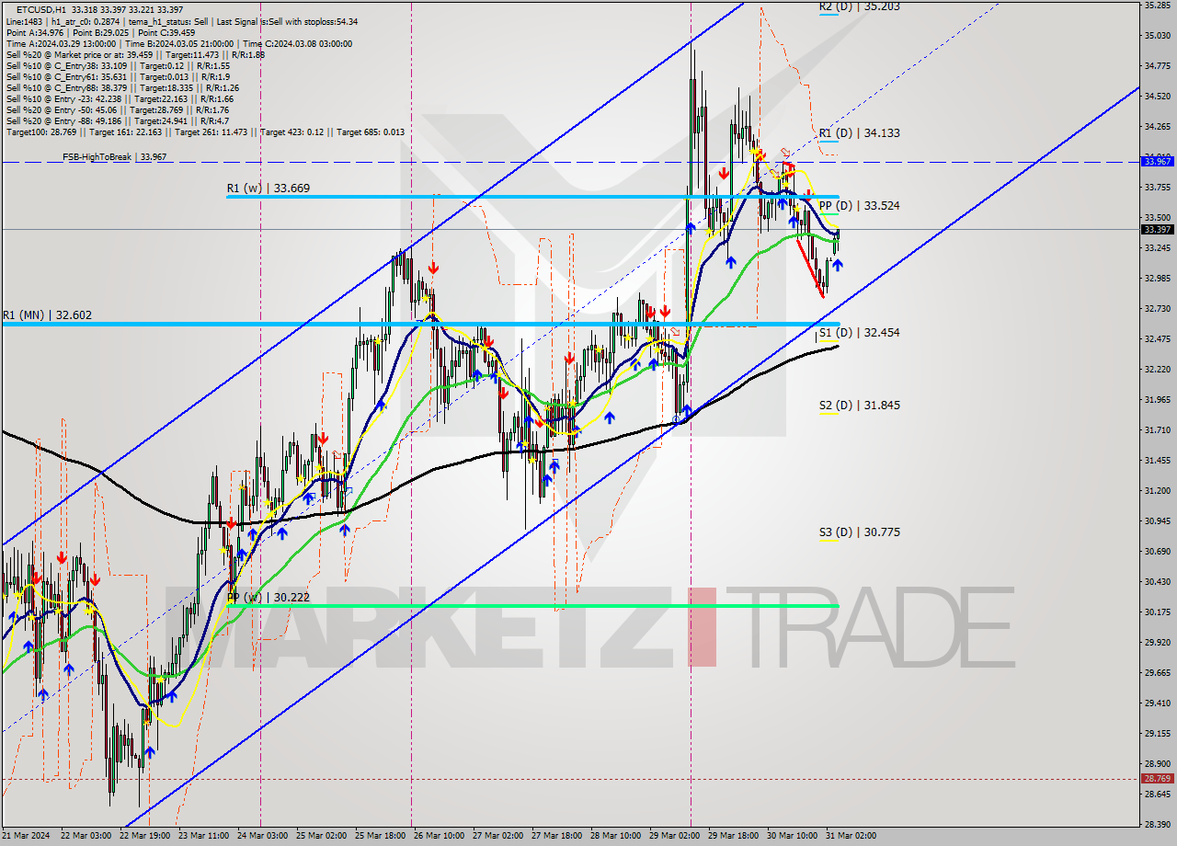1177x846 pixels.
Task: Click the 34.520 price scale value
Action: click(1157, 96)
